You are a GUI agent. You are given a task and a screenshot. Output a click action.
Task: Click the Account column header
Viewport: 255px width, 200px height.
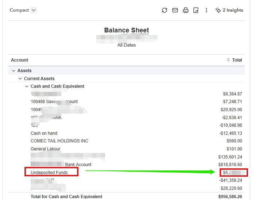pos(20,60)
